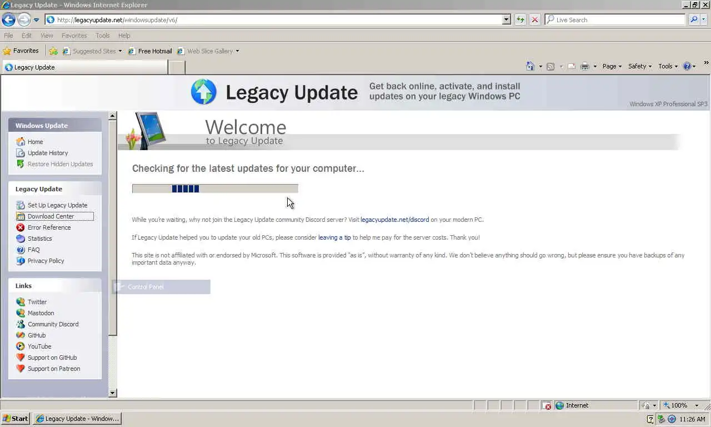The height and width of the screenshot is (427, 711).
Task: Click the Stop loading icon
Action: point(534,20)
